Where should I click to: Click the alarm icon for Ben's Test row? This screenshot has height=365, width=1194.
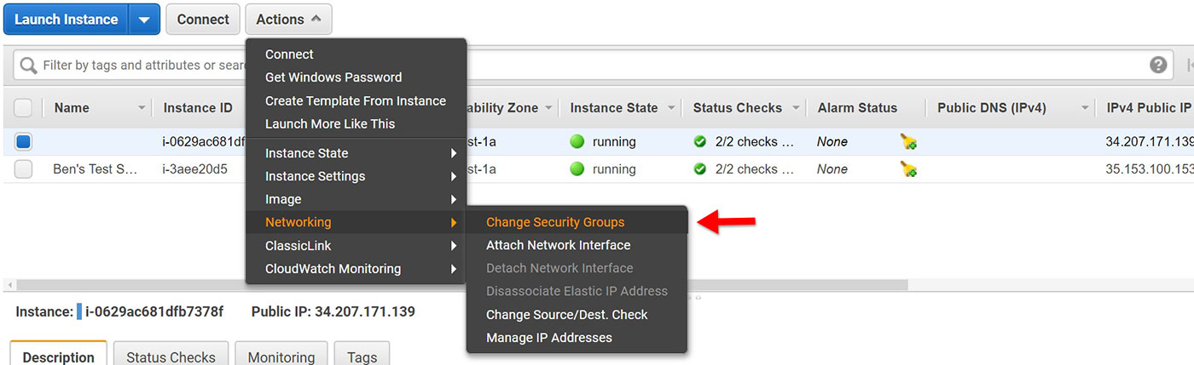(908, 169)
